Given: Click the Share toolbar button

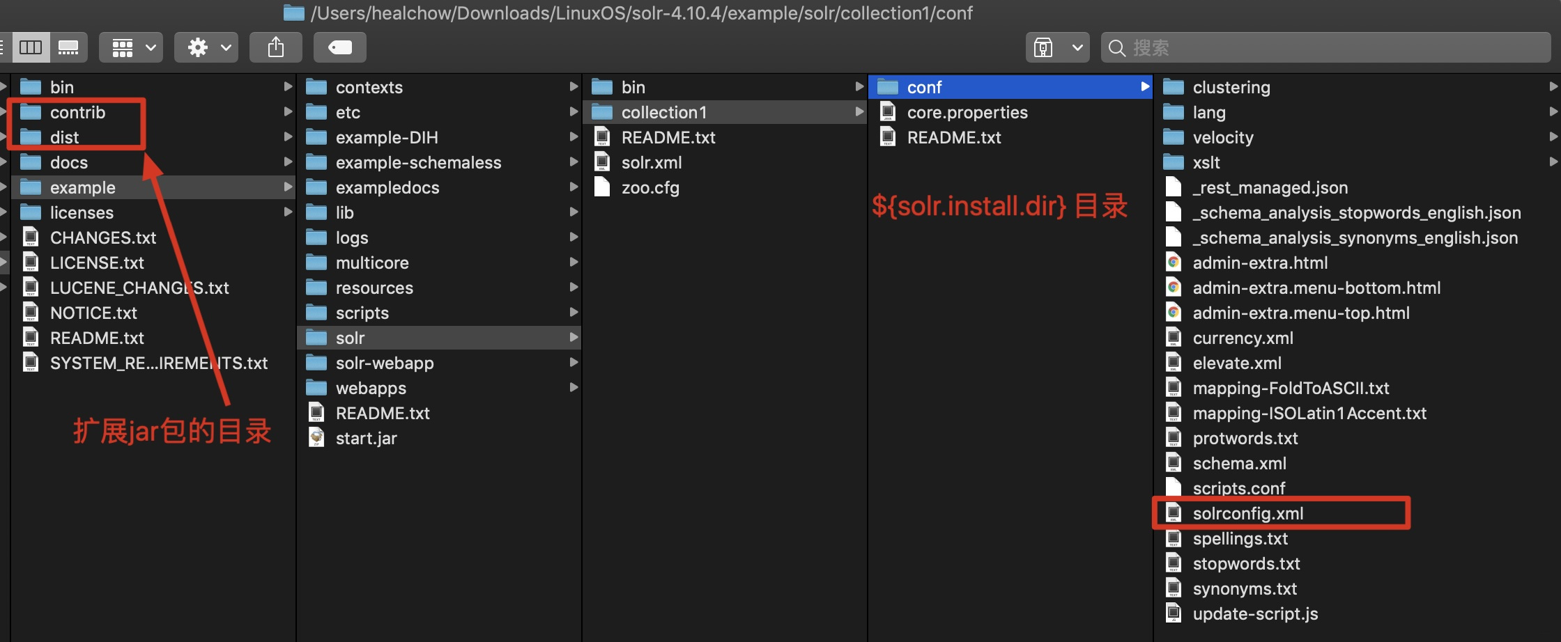Looking at the screenshot, I should click(276, 47).
